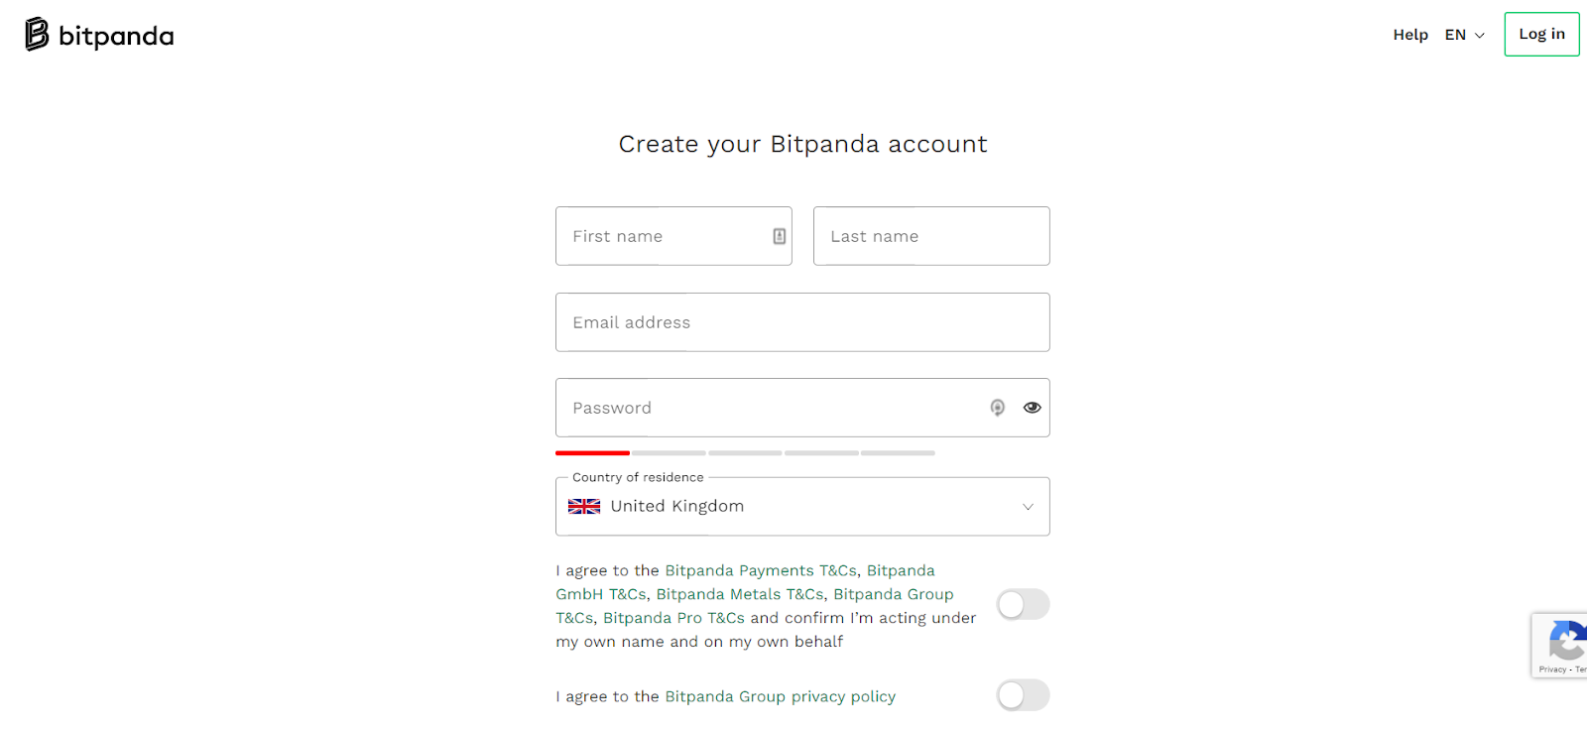This screenshot has height=733, width=1587.
Task: Open the EN language dropdown
Action: click(1465, 35)
